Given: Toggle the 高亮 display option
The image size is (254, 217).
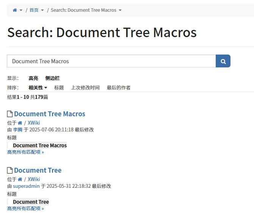Looking at the screenshot, I should tap(33, 78).
